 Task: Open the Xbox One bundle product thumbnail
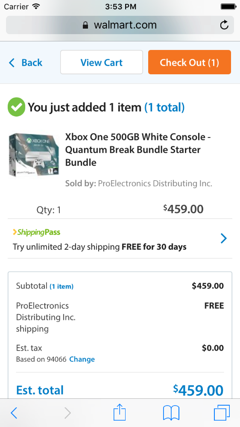34,155
